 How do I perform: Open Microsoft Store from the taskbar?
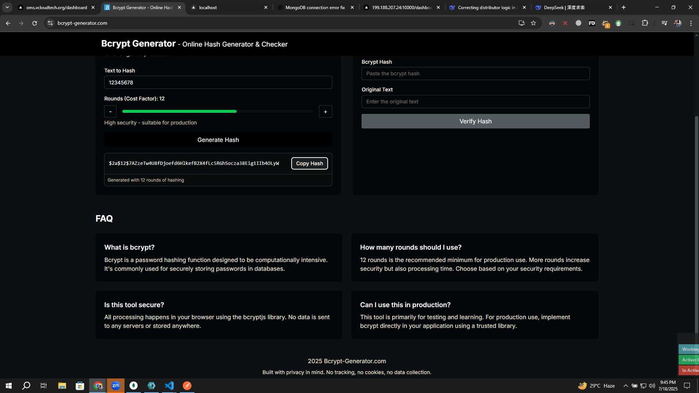pyautogui.click(x=80, y=386)
